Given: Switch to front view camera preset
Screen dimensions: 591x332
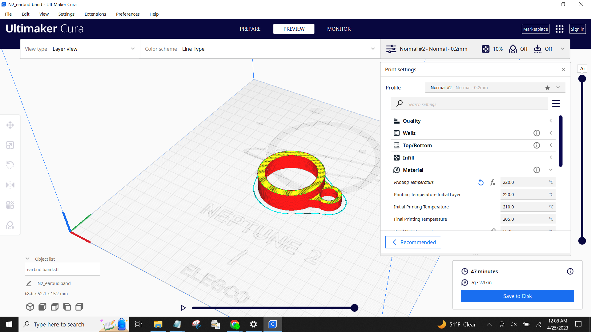Looking at the screenshot, I should pos(42,306).
